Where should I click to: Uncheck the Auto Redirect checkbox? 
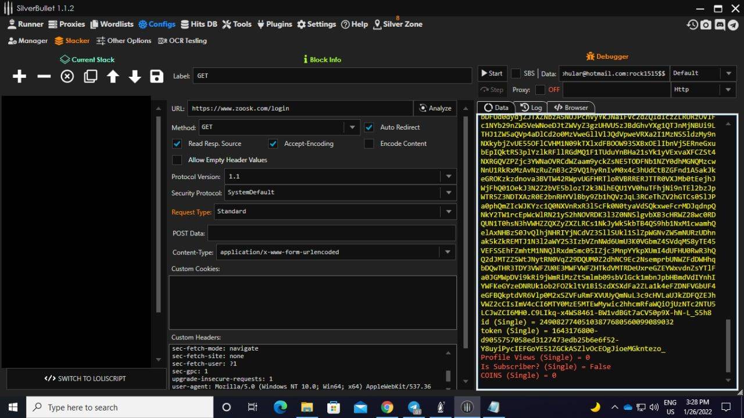point(369,127)
